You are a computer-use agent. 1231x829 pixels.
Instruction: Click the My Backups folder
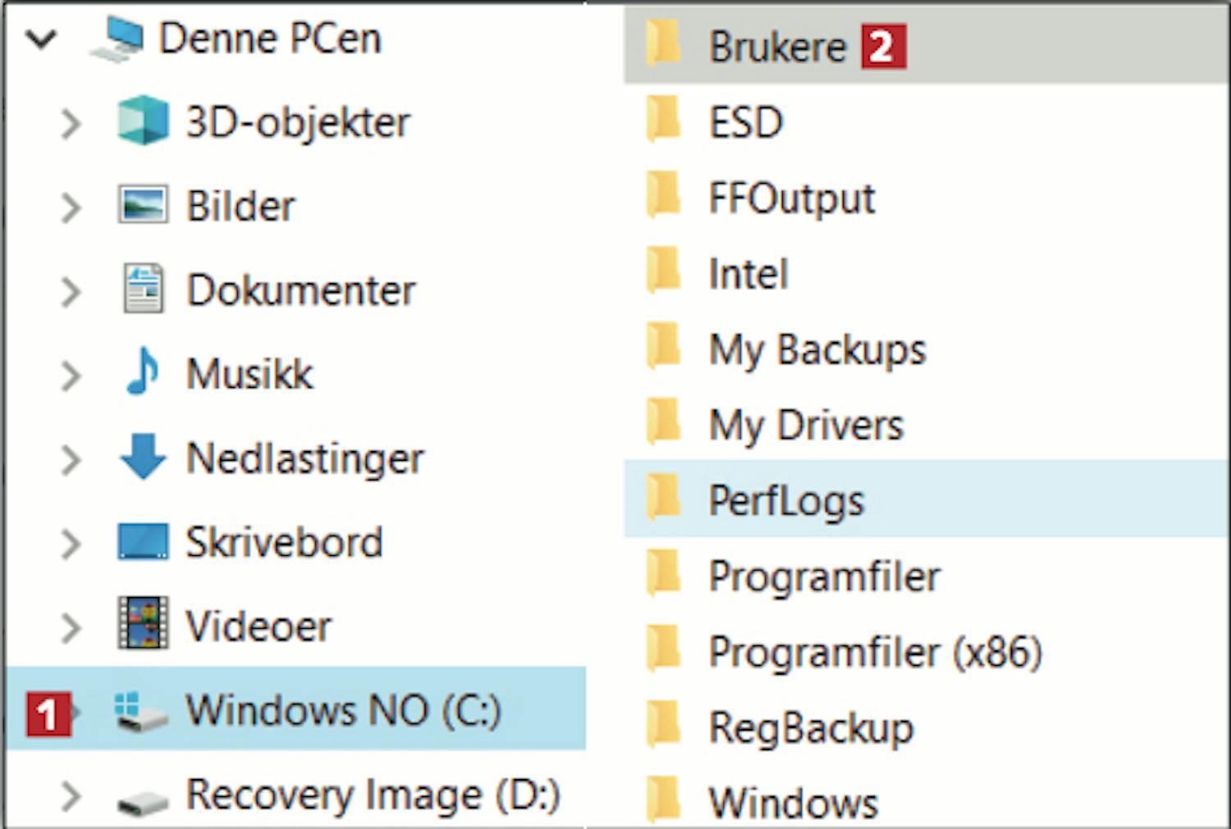(817, 349)
